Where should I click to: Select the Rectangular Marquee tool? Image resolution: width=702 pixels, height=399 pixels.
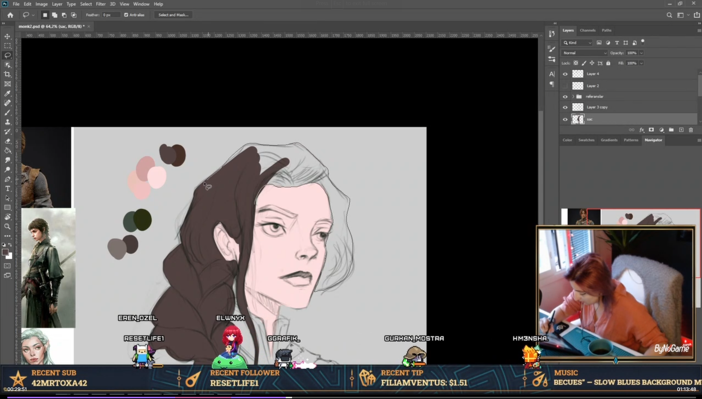tap(7, 46)
